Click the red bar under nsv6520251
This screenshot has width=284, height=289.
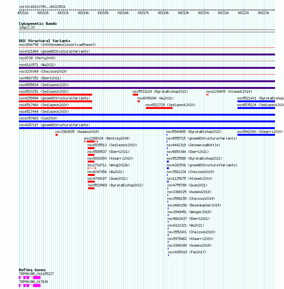tap(56, 95)
